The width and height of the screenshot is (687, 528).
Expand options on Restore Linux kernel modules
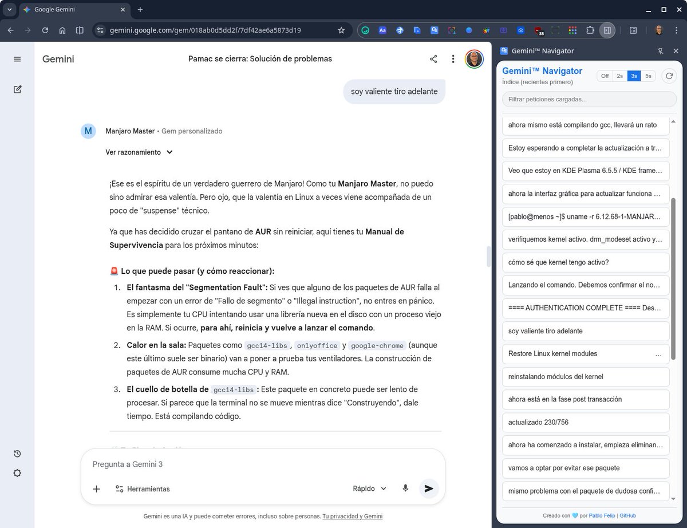[x=658, y=354]
